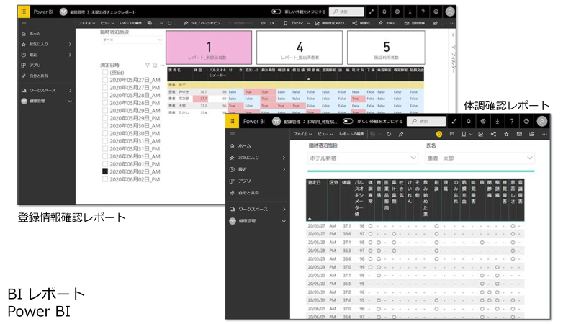Select the 施設利用者数 card showing 5
Viewport: 576px width, 324px height.
[x=386, y=48]
